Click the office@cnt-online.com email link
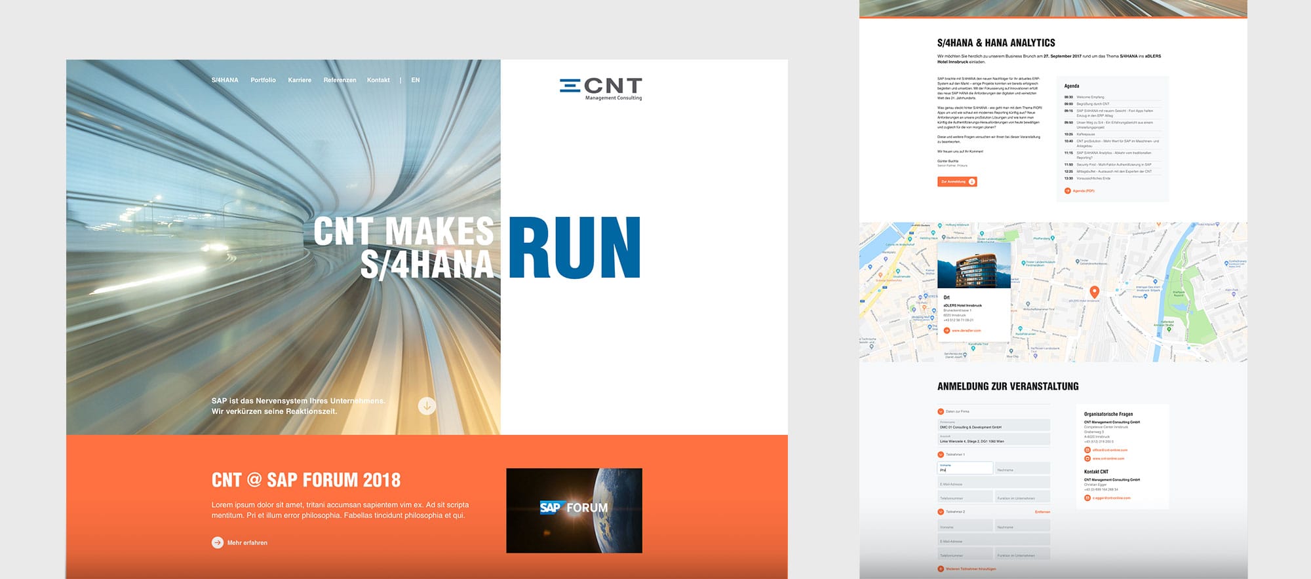This screenshot has width=1311, height=579. (1110, 450)
